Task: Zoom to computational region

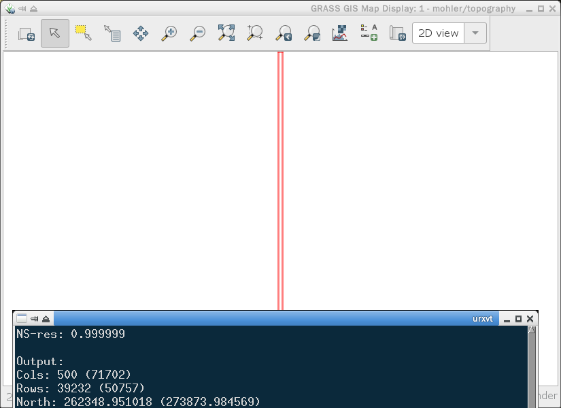Action: click(255, 33)
